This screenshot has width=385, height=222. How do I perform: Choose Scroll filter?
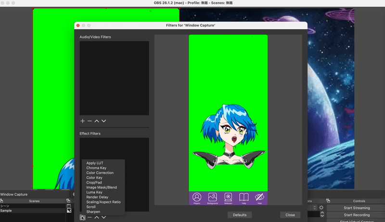[x=91, y=207]
